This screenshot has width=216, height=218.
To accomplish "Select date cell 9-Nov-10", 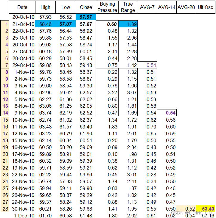I will (x=24, y=113).
